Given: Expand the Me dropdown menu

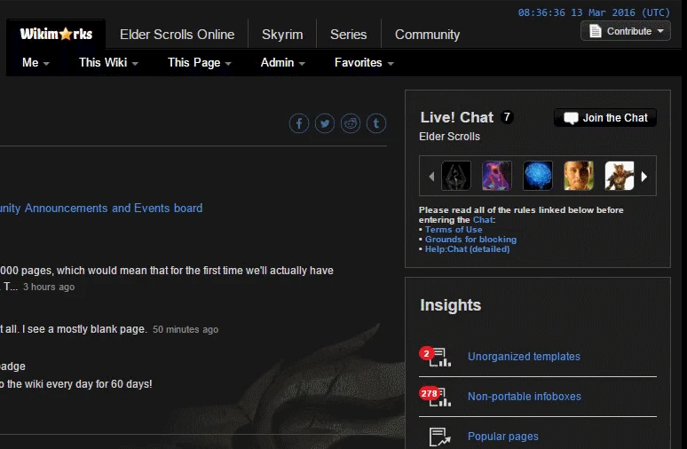Looking at the screenshot, I should click(x=36, y=63).
